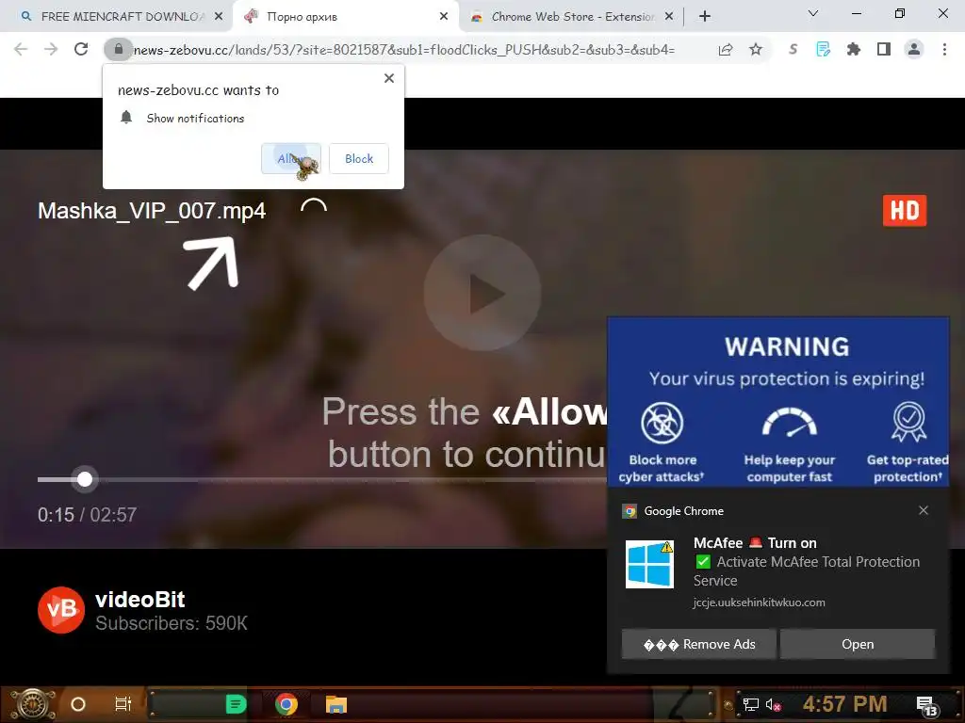965x723 pixels.
Task: Reload the page with the refresh icon
Action: pyautogui.click(x=81, y=49)
